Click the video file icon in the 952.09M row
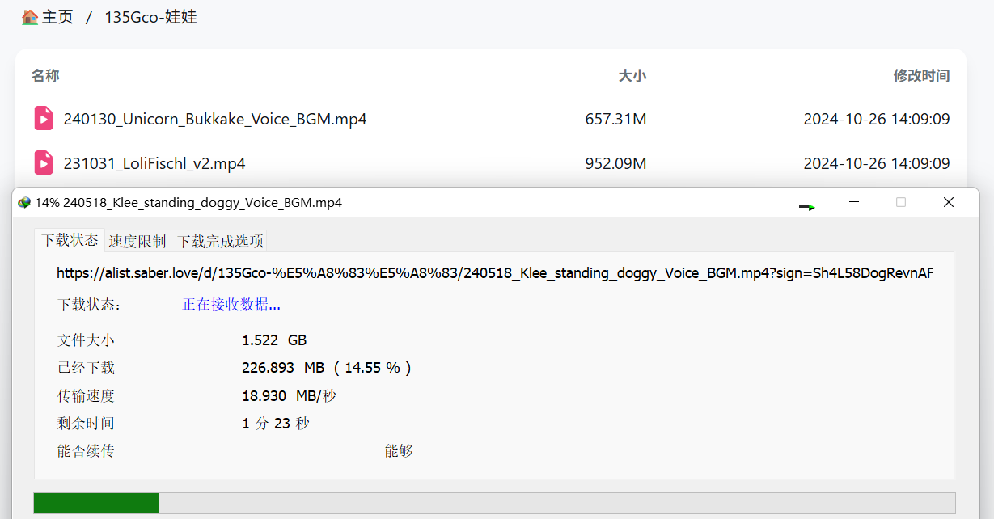 tap(44, 162)
